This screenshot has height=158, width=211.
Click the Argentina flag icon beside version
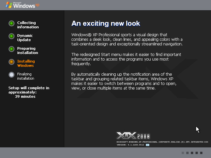coord(147,145)
